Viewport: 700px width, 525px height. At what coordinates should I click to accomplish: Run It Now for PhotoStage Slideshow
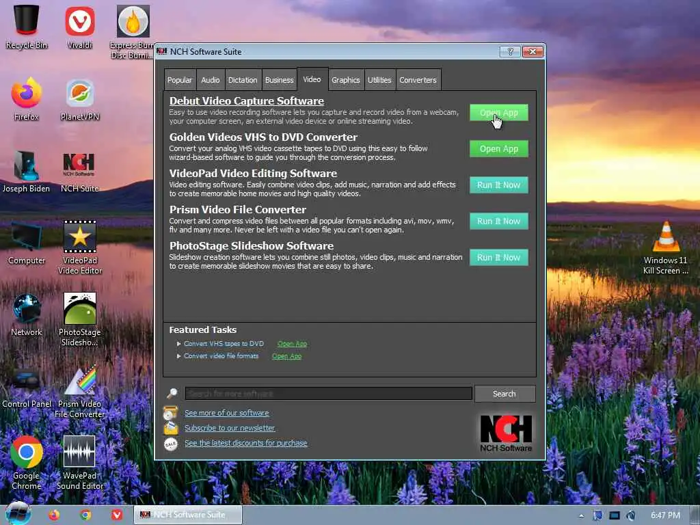coord(498,257)
